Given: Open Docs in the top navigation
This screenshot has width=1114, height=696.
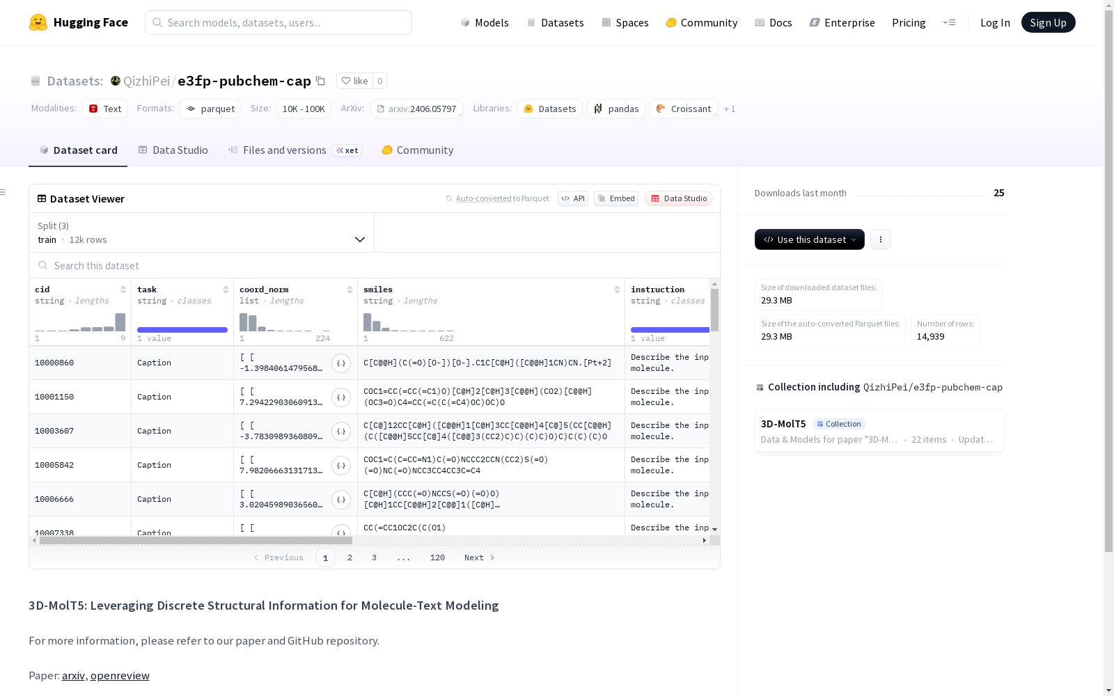Looking at the screenshot, I should [x=774, y=22].
